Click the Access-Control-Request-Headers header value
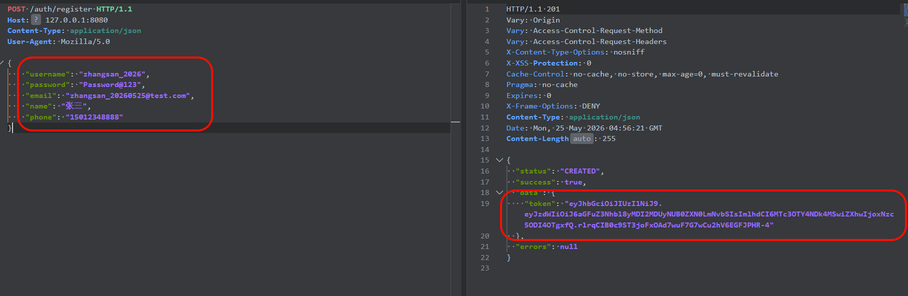 click(x=600, y=41)
